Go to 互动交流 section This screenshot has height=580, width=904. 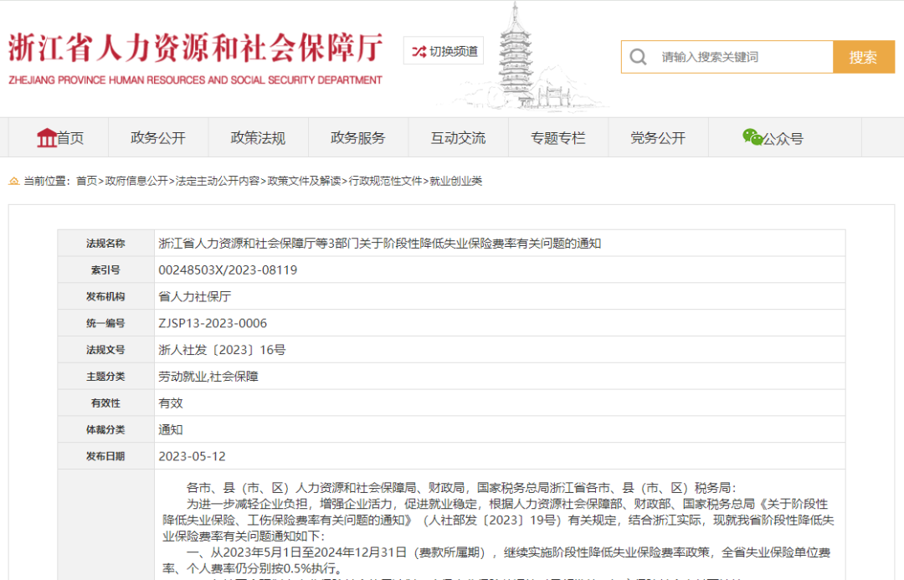458,138
